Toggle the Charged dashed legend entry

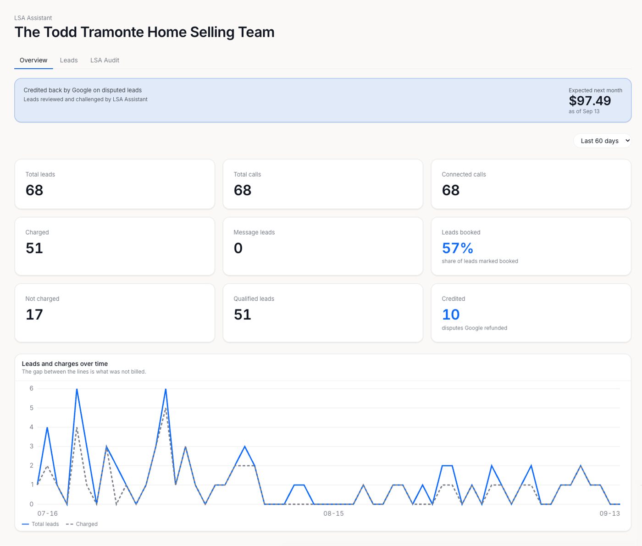pyautogui.click(x=82, y=524)
